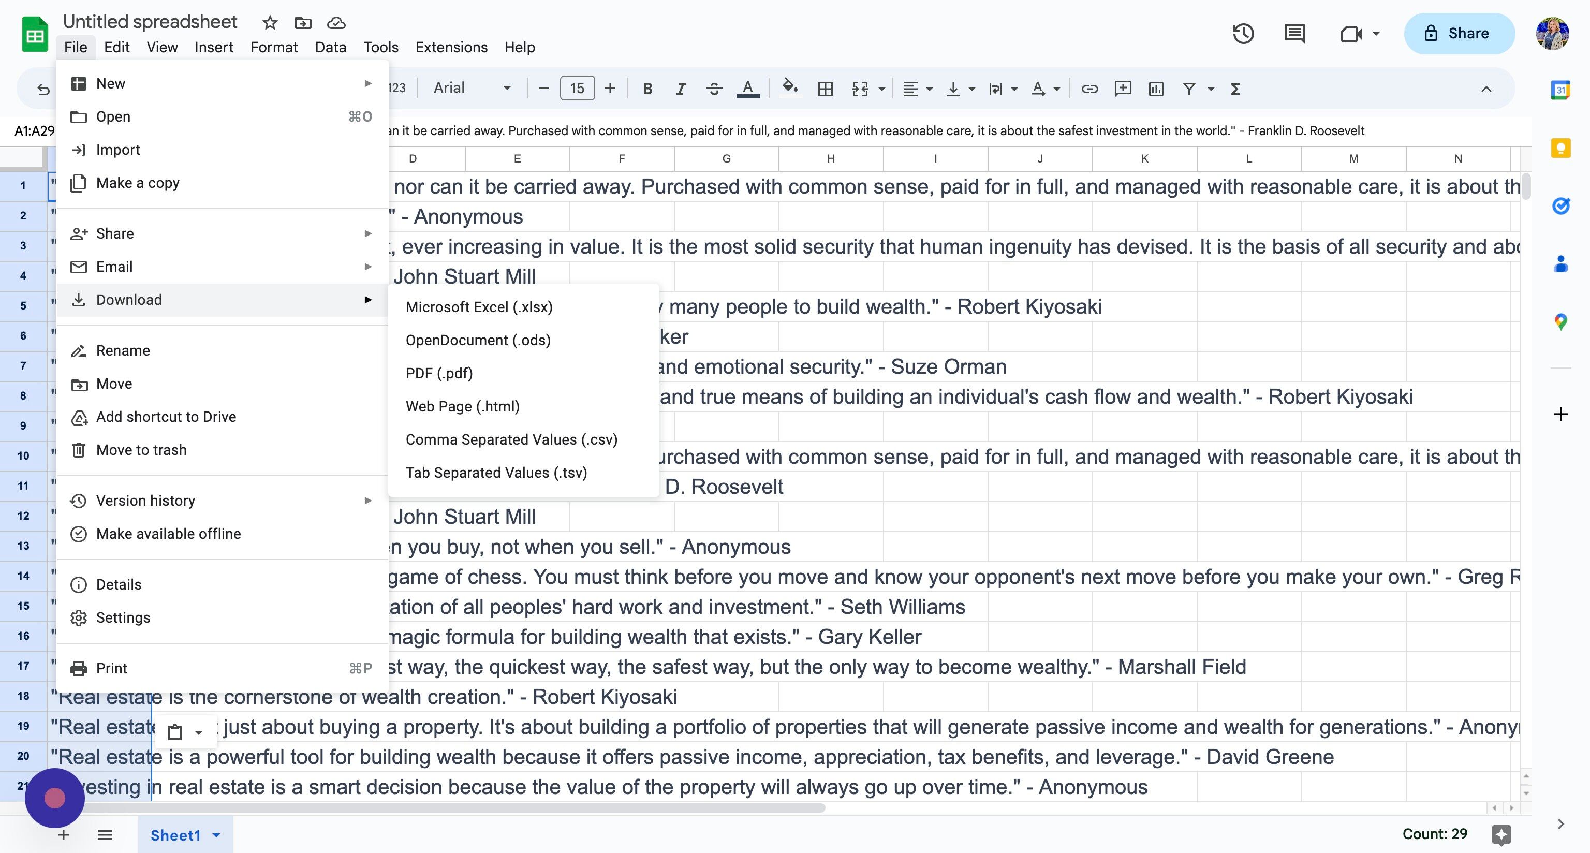Hide the side panel with the arrow
1590x853 pixels.
pos(1560,824)
